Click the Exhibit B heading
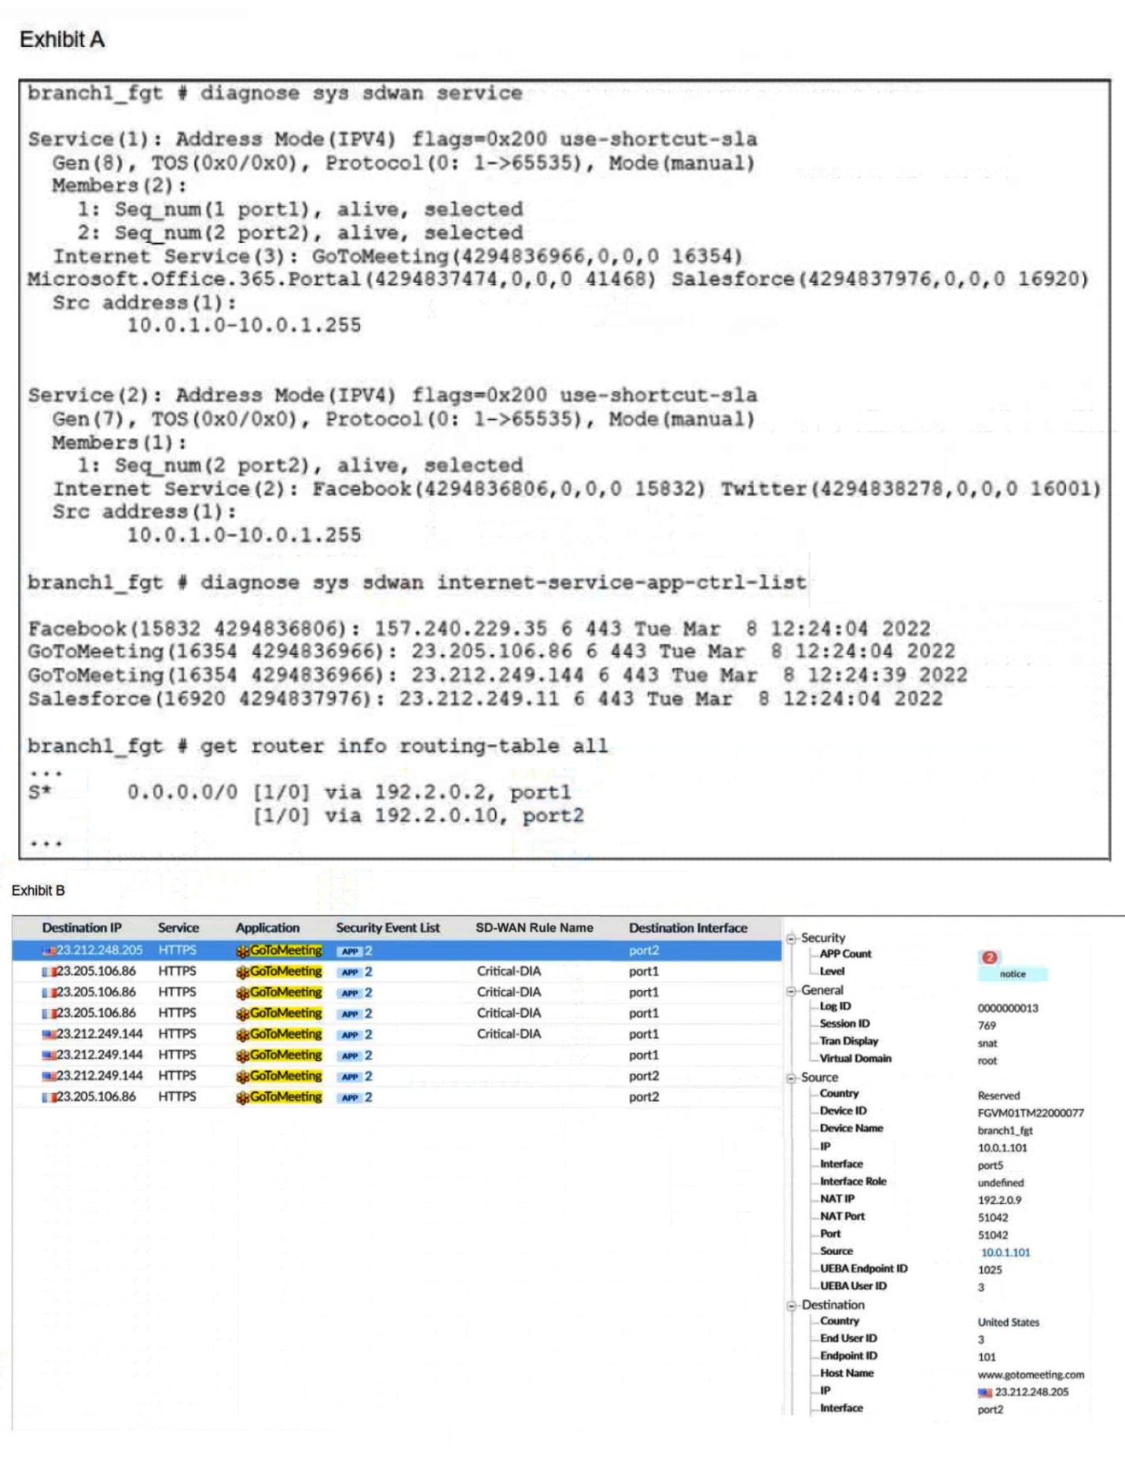1125x1458 pixels. [38, 891]
